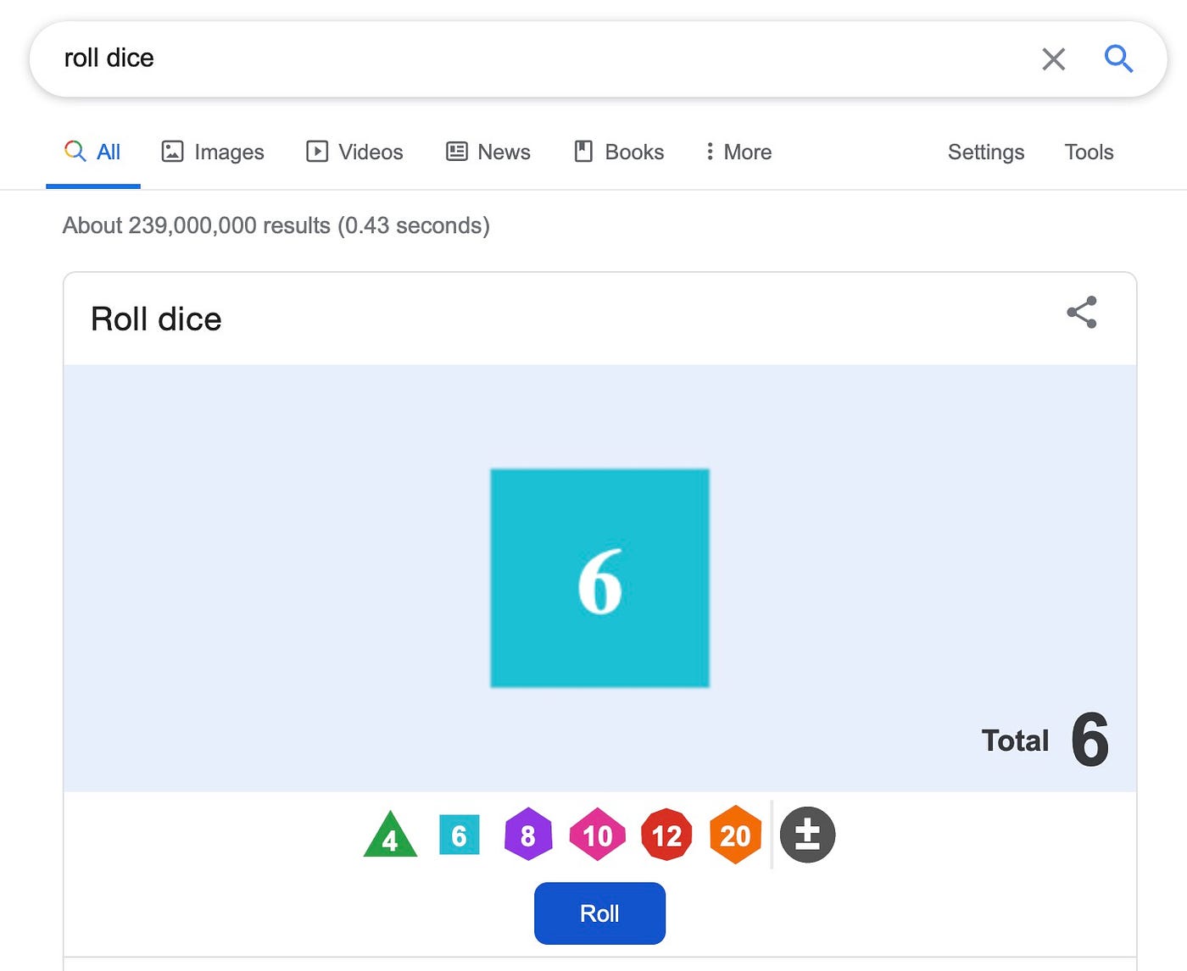The image size is (1187, 971).
Task: Clear the search query with the X
Action: (x=1054, y=59)
